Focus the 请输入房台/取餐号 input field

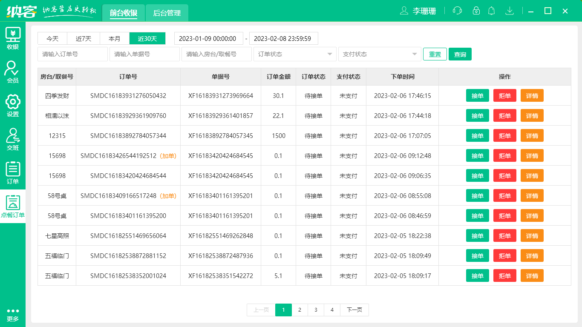(216, 54)
